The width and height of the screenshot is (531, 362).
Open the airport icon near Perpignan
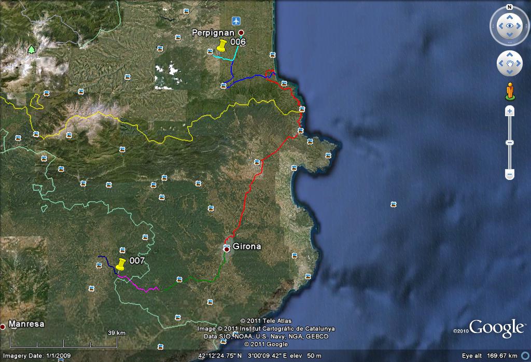pos(236,21)
